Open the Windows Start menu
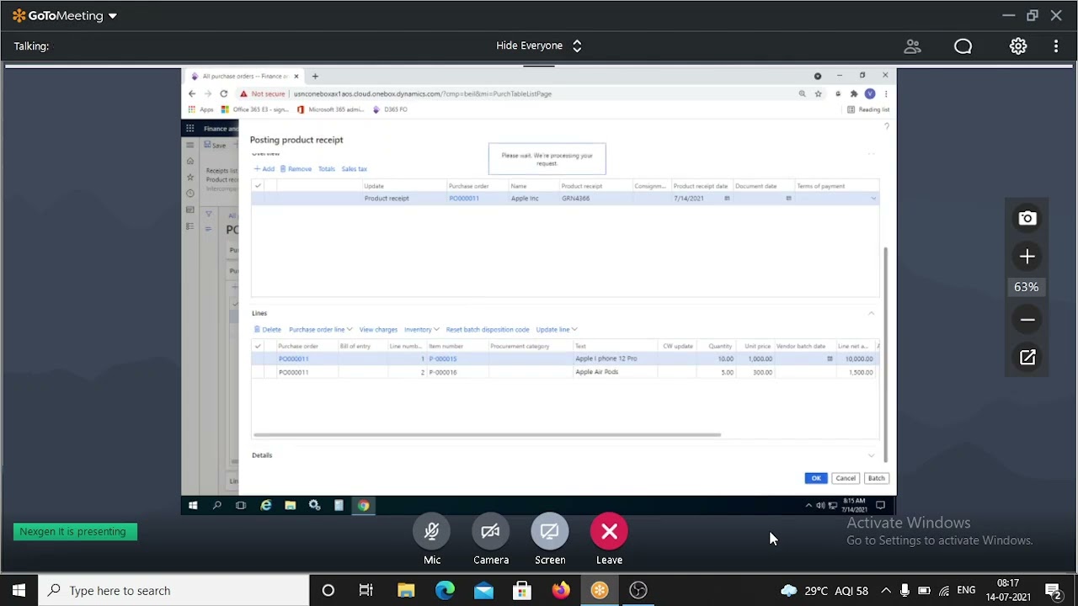 (x=19, y=591)
